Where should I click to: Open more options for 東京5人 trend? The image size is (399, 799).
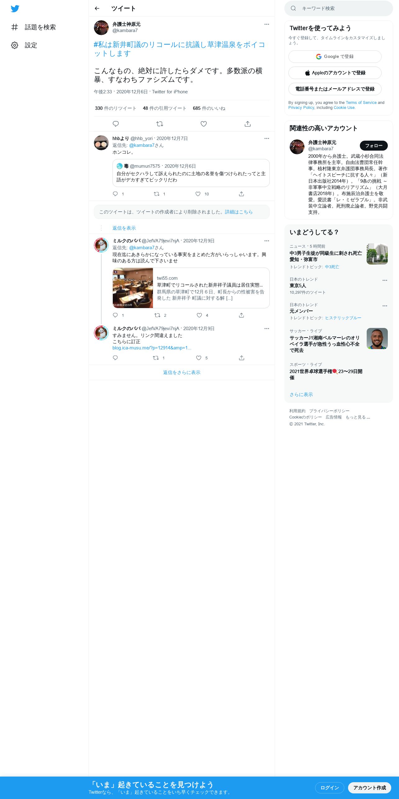(x=385, y=280)
